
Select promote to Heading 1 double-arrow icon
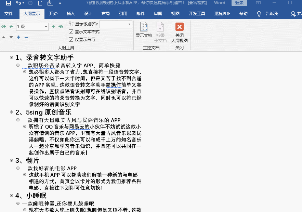tap(4, 27)
